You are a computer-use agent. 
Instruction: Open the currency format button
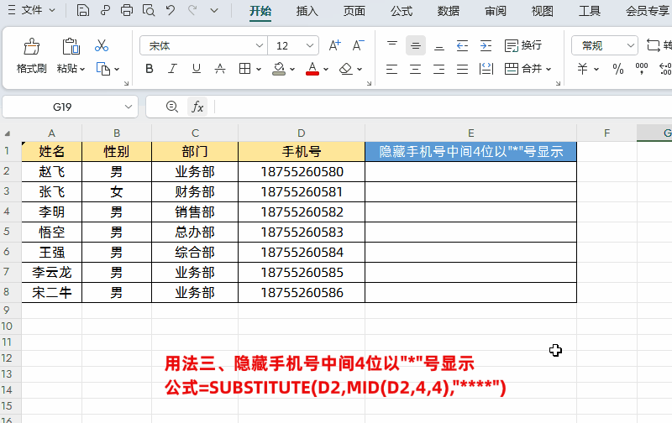(x=582, y=69)
